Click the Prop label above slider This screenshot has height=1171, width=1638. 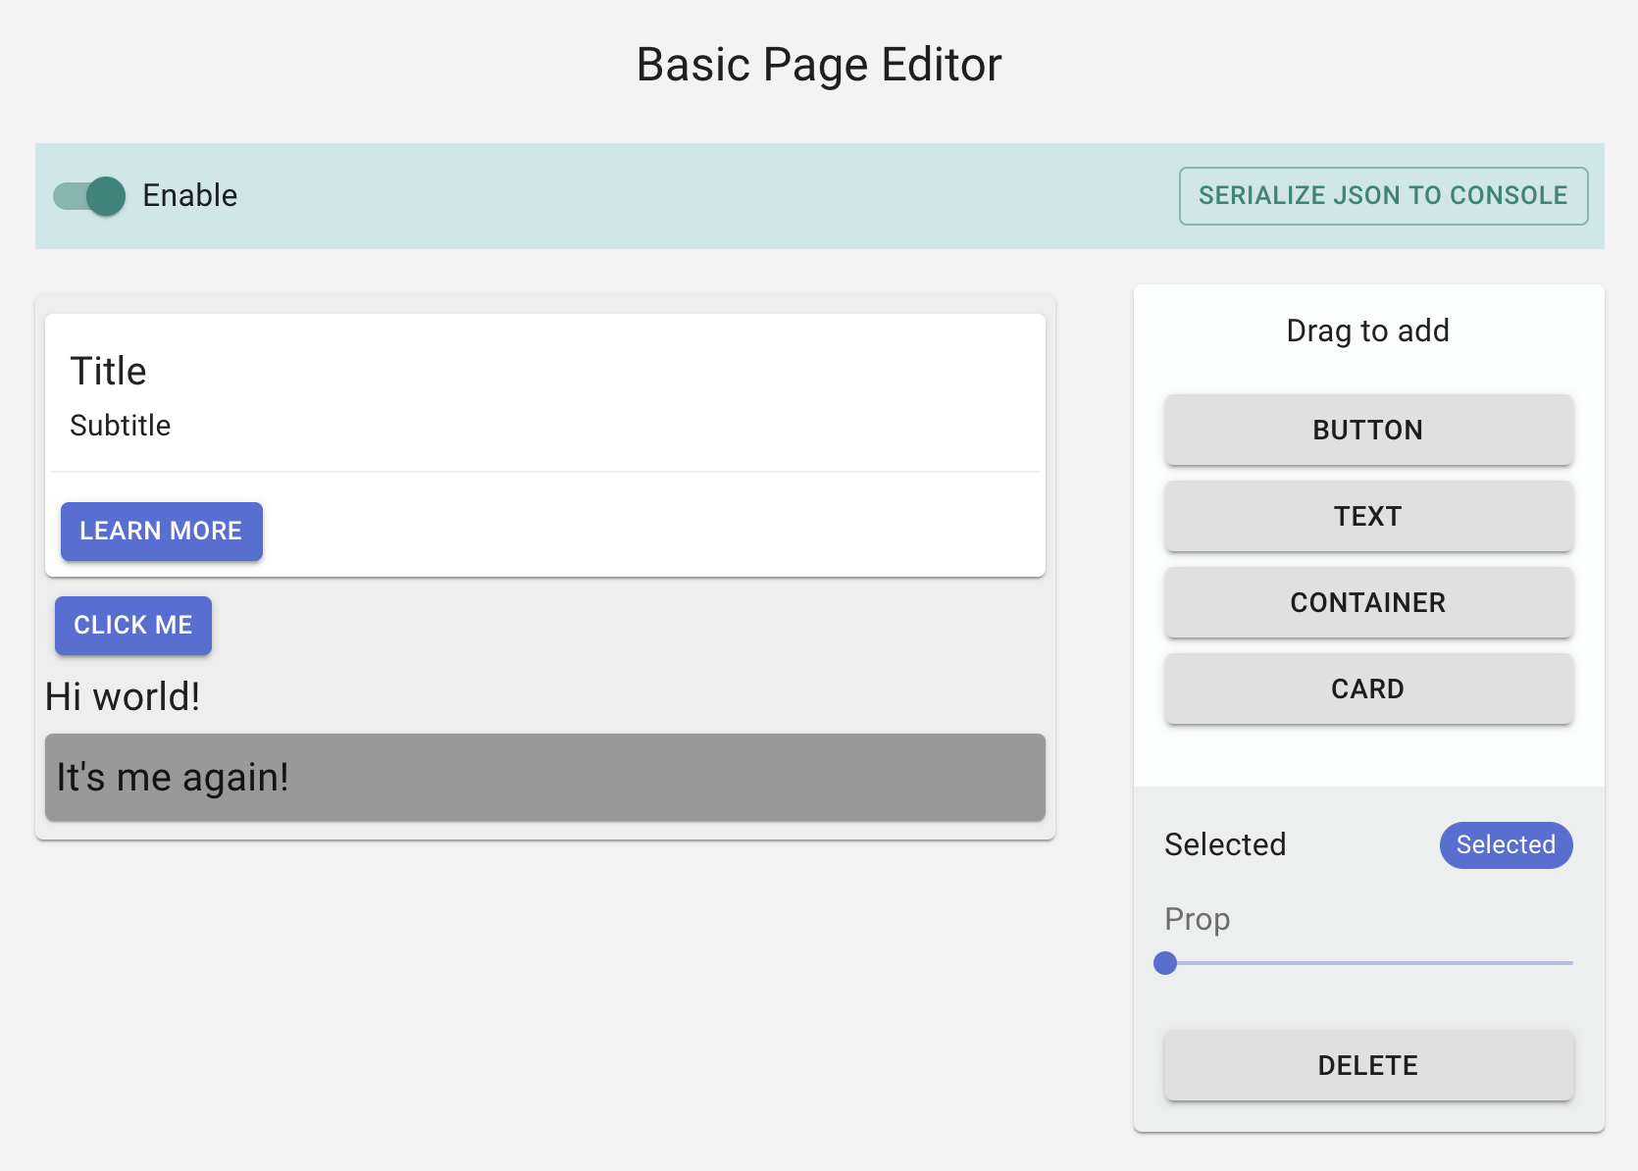1197,920
